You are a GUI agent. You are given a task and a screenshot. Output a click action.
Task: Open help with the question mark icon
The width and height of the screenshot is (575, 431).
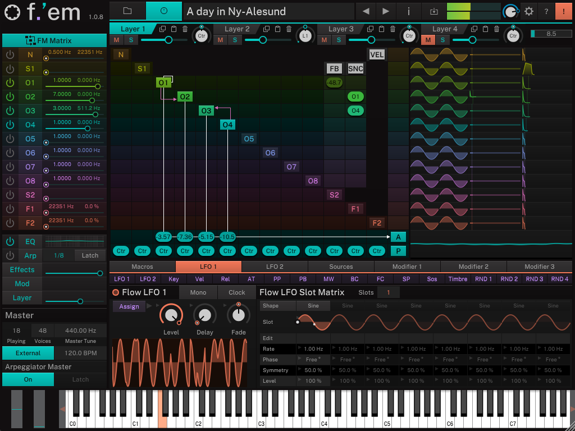(546, 11)
